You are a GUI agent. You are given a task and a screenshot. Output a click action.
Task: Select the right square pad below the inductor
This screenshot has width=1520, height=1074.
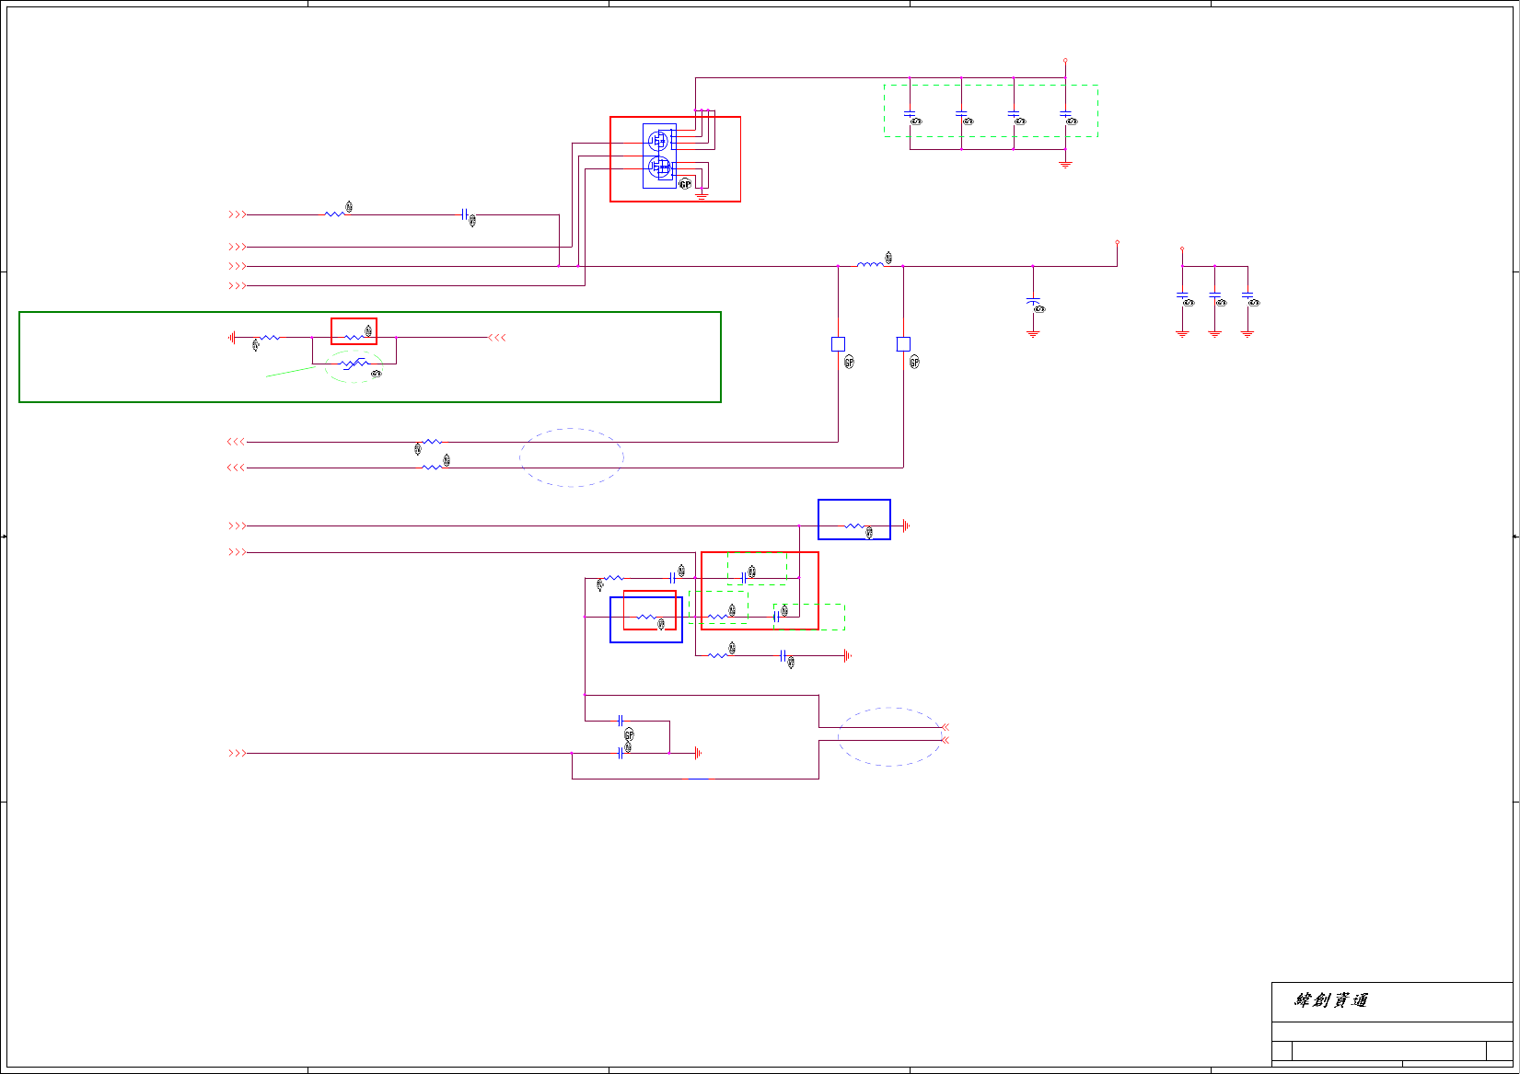coord(903,344)
